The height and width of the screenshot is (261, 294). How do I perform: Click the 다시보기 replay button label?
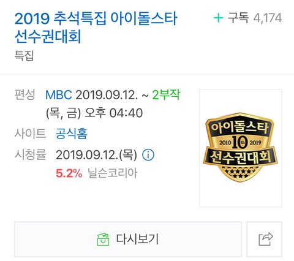[x=137, y=239]
